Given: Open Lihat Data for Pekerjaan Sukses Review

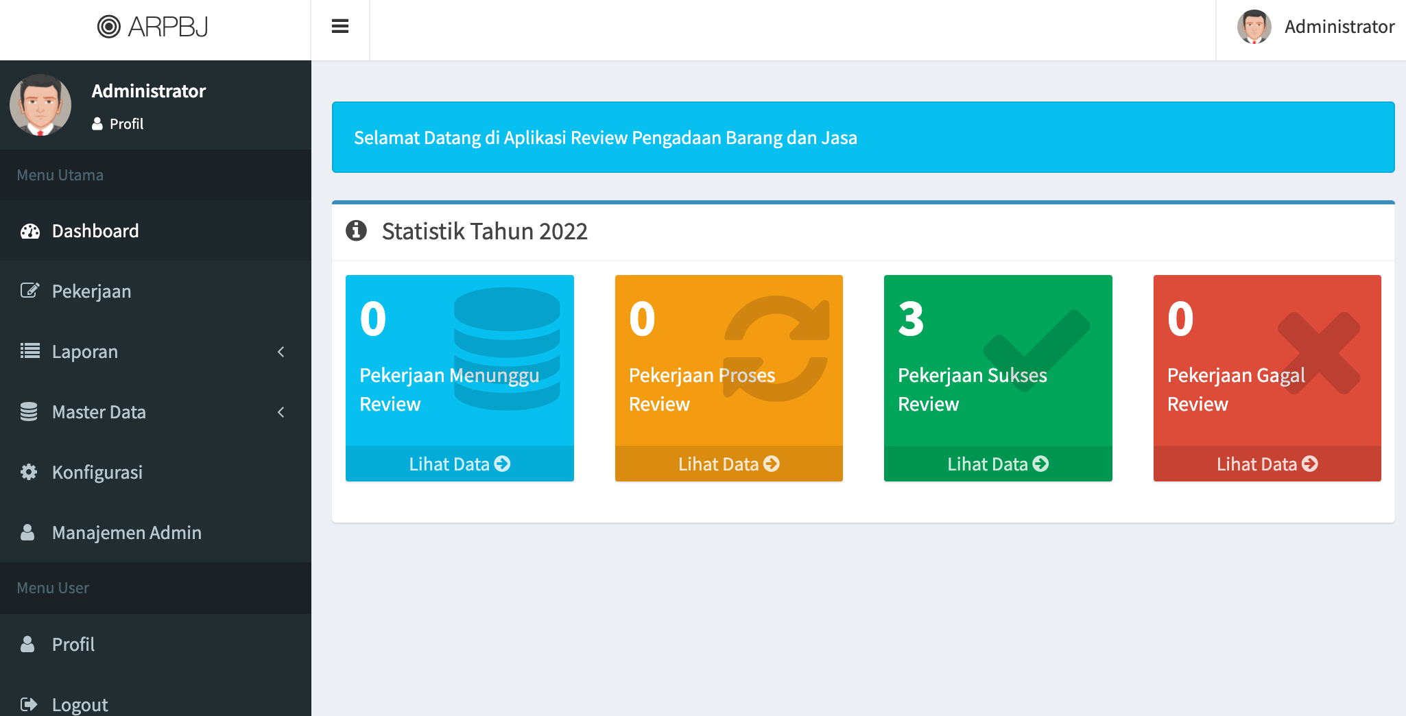Looking at the screenshot, I should point(998,464).
